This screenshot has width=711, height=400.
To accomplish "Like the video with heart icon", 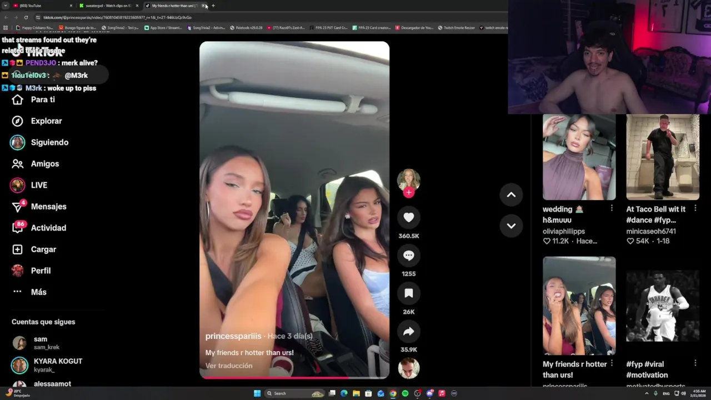I will (x=409, y=218).
